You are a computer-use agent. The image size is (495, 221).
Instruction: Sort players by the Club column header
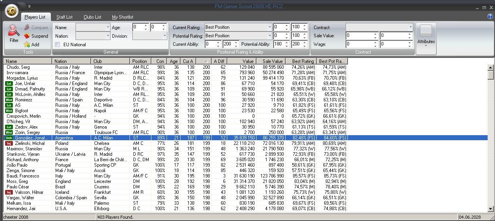(111, 61)
